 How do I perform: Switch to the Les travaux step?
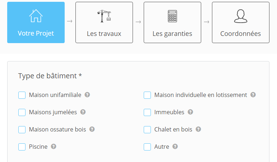point(104,23)
